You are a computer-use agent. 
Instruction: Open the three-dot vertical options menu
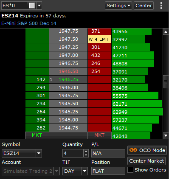161,6
